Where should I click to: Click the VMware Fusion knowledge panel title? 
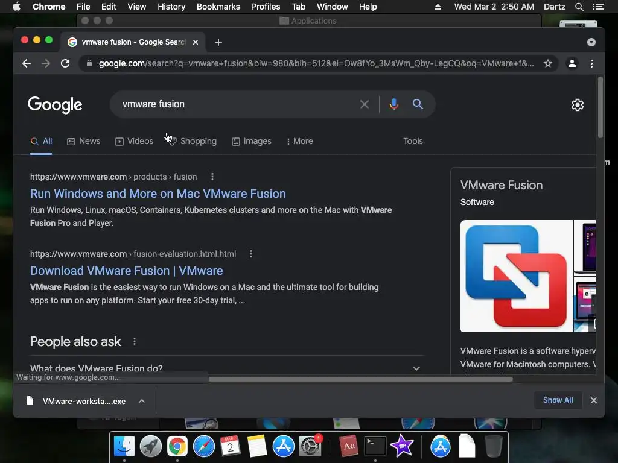[x=502, y=186]
